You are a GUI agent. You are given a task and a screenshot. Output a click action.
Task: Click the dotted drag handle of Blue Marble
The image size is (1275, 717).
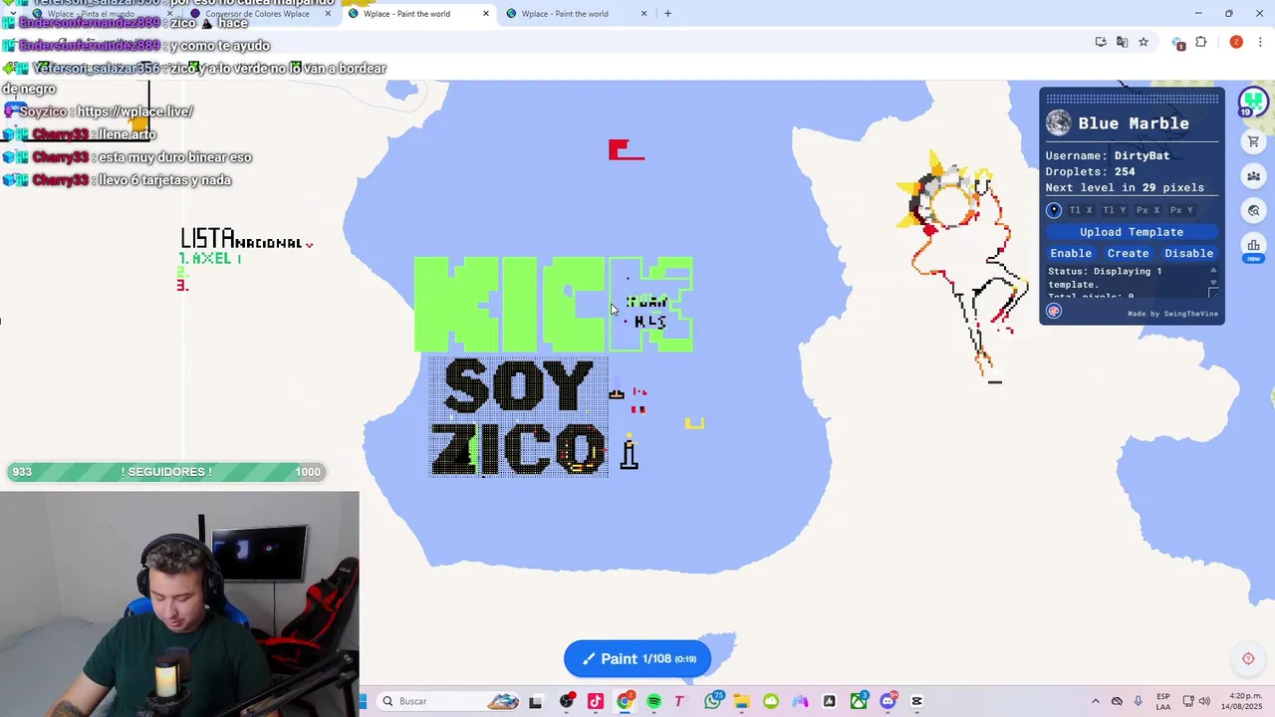(1132, 99)
